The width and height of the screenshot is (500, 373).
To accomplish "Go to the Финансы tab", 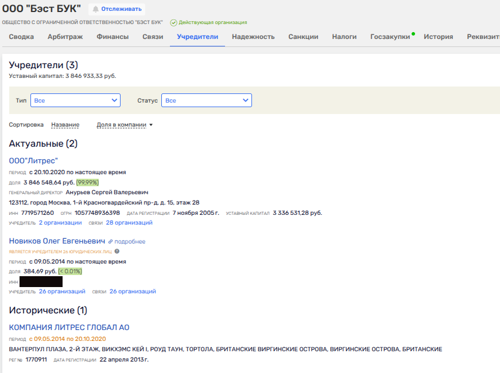I will pos(113,37).
